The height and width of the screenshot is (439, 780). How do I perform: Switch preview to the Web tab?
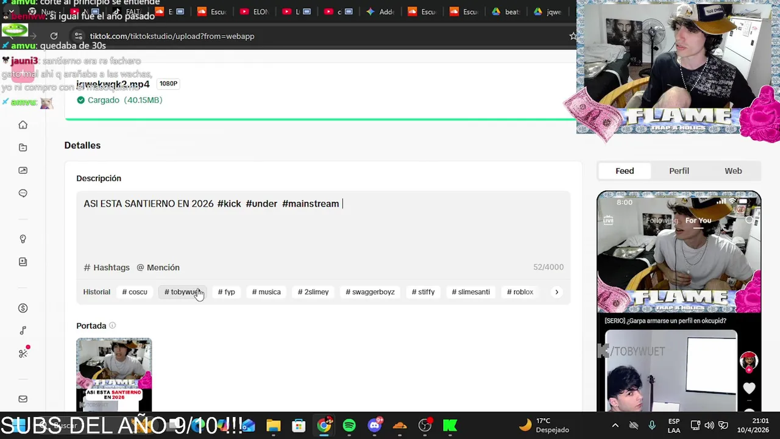(733, 171)
